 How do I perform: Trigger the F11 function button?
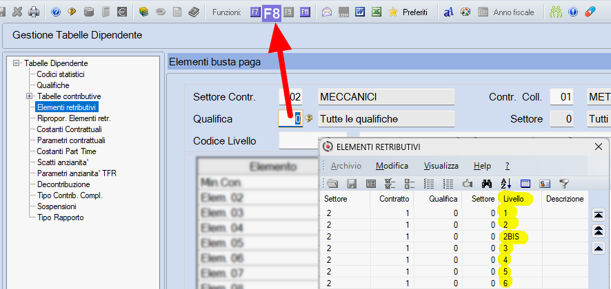(x=305, y=12)
